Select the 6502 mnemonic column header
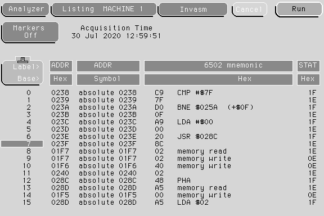The width and height of the screenshot is (324, 216). click(x=218, y=66)
